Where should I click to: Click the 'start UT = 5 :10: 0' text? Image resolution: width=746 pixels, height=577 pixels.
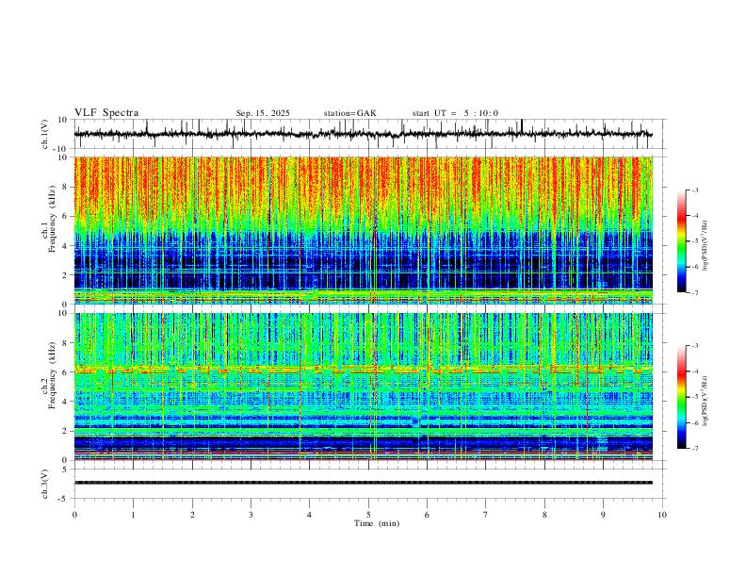tap(455, 113)
